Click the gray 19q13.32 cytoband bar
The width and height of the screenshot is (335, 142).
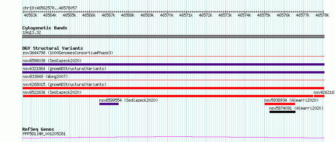pos(173,37)
